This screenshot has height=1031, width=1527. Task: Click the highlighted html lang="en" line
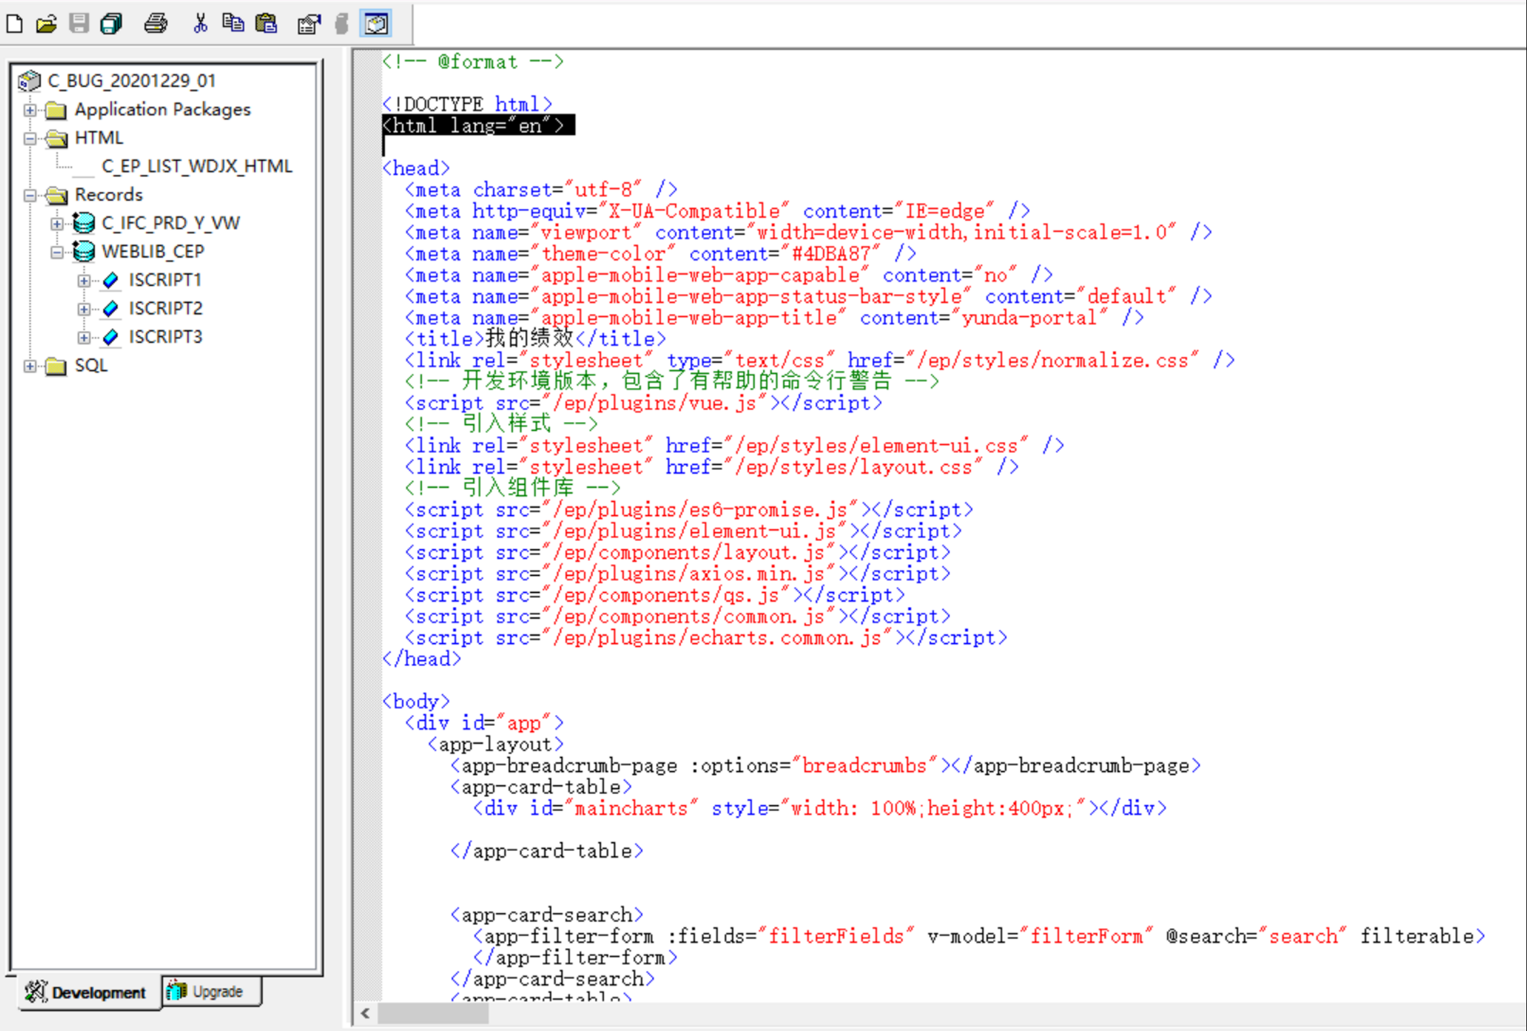(478, 126)
